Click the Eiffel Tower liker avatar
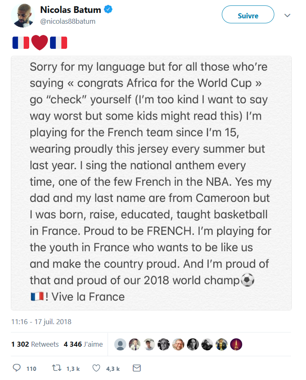306x380 pixels. pos(236,344)
